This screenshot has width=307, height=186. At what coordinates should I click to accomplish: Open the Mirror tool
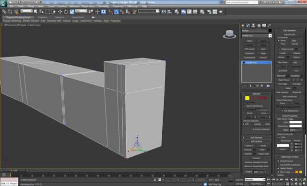[x=164, y=12]
